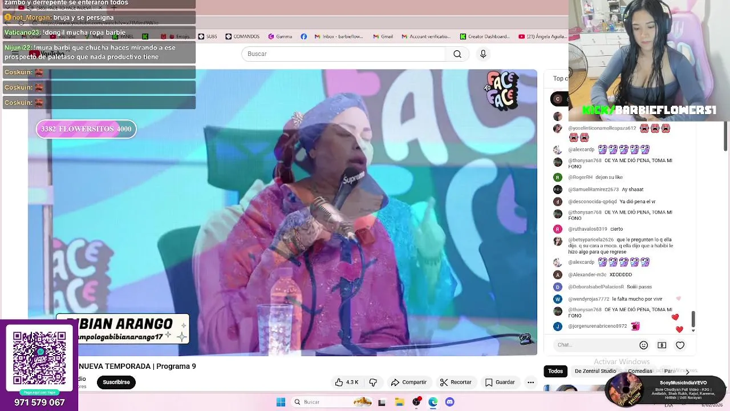Open the Windows Start menu
730x411 pixels.
281,402
